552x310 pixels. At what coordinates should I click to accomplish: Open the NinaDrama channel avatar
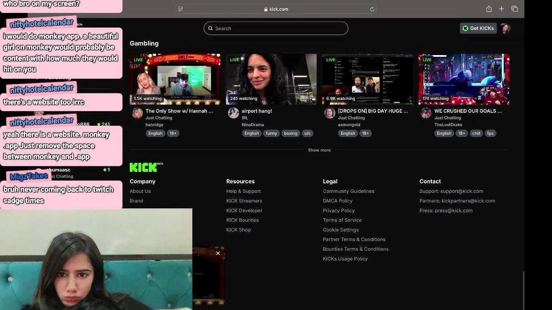[234, 113]
